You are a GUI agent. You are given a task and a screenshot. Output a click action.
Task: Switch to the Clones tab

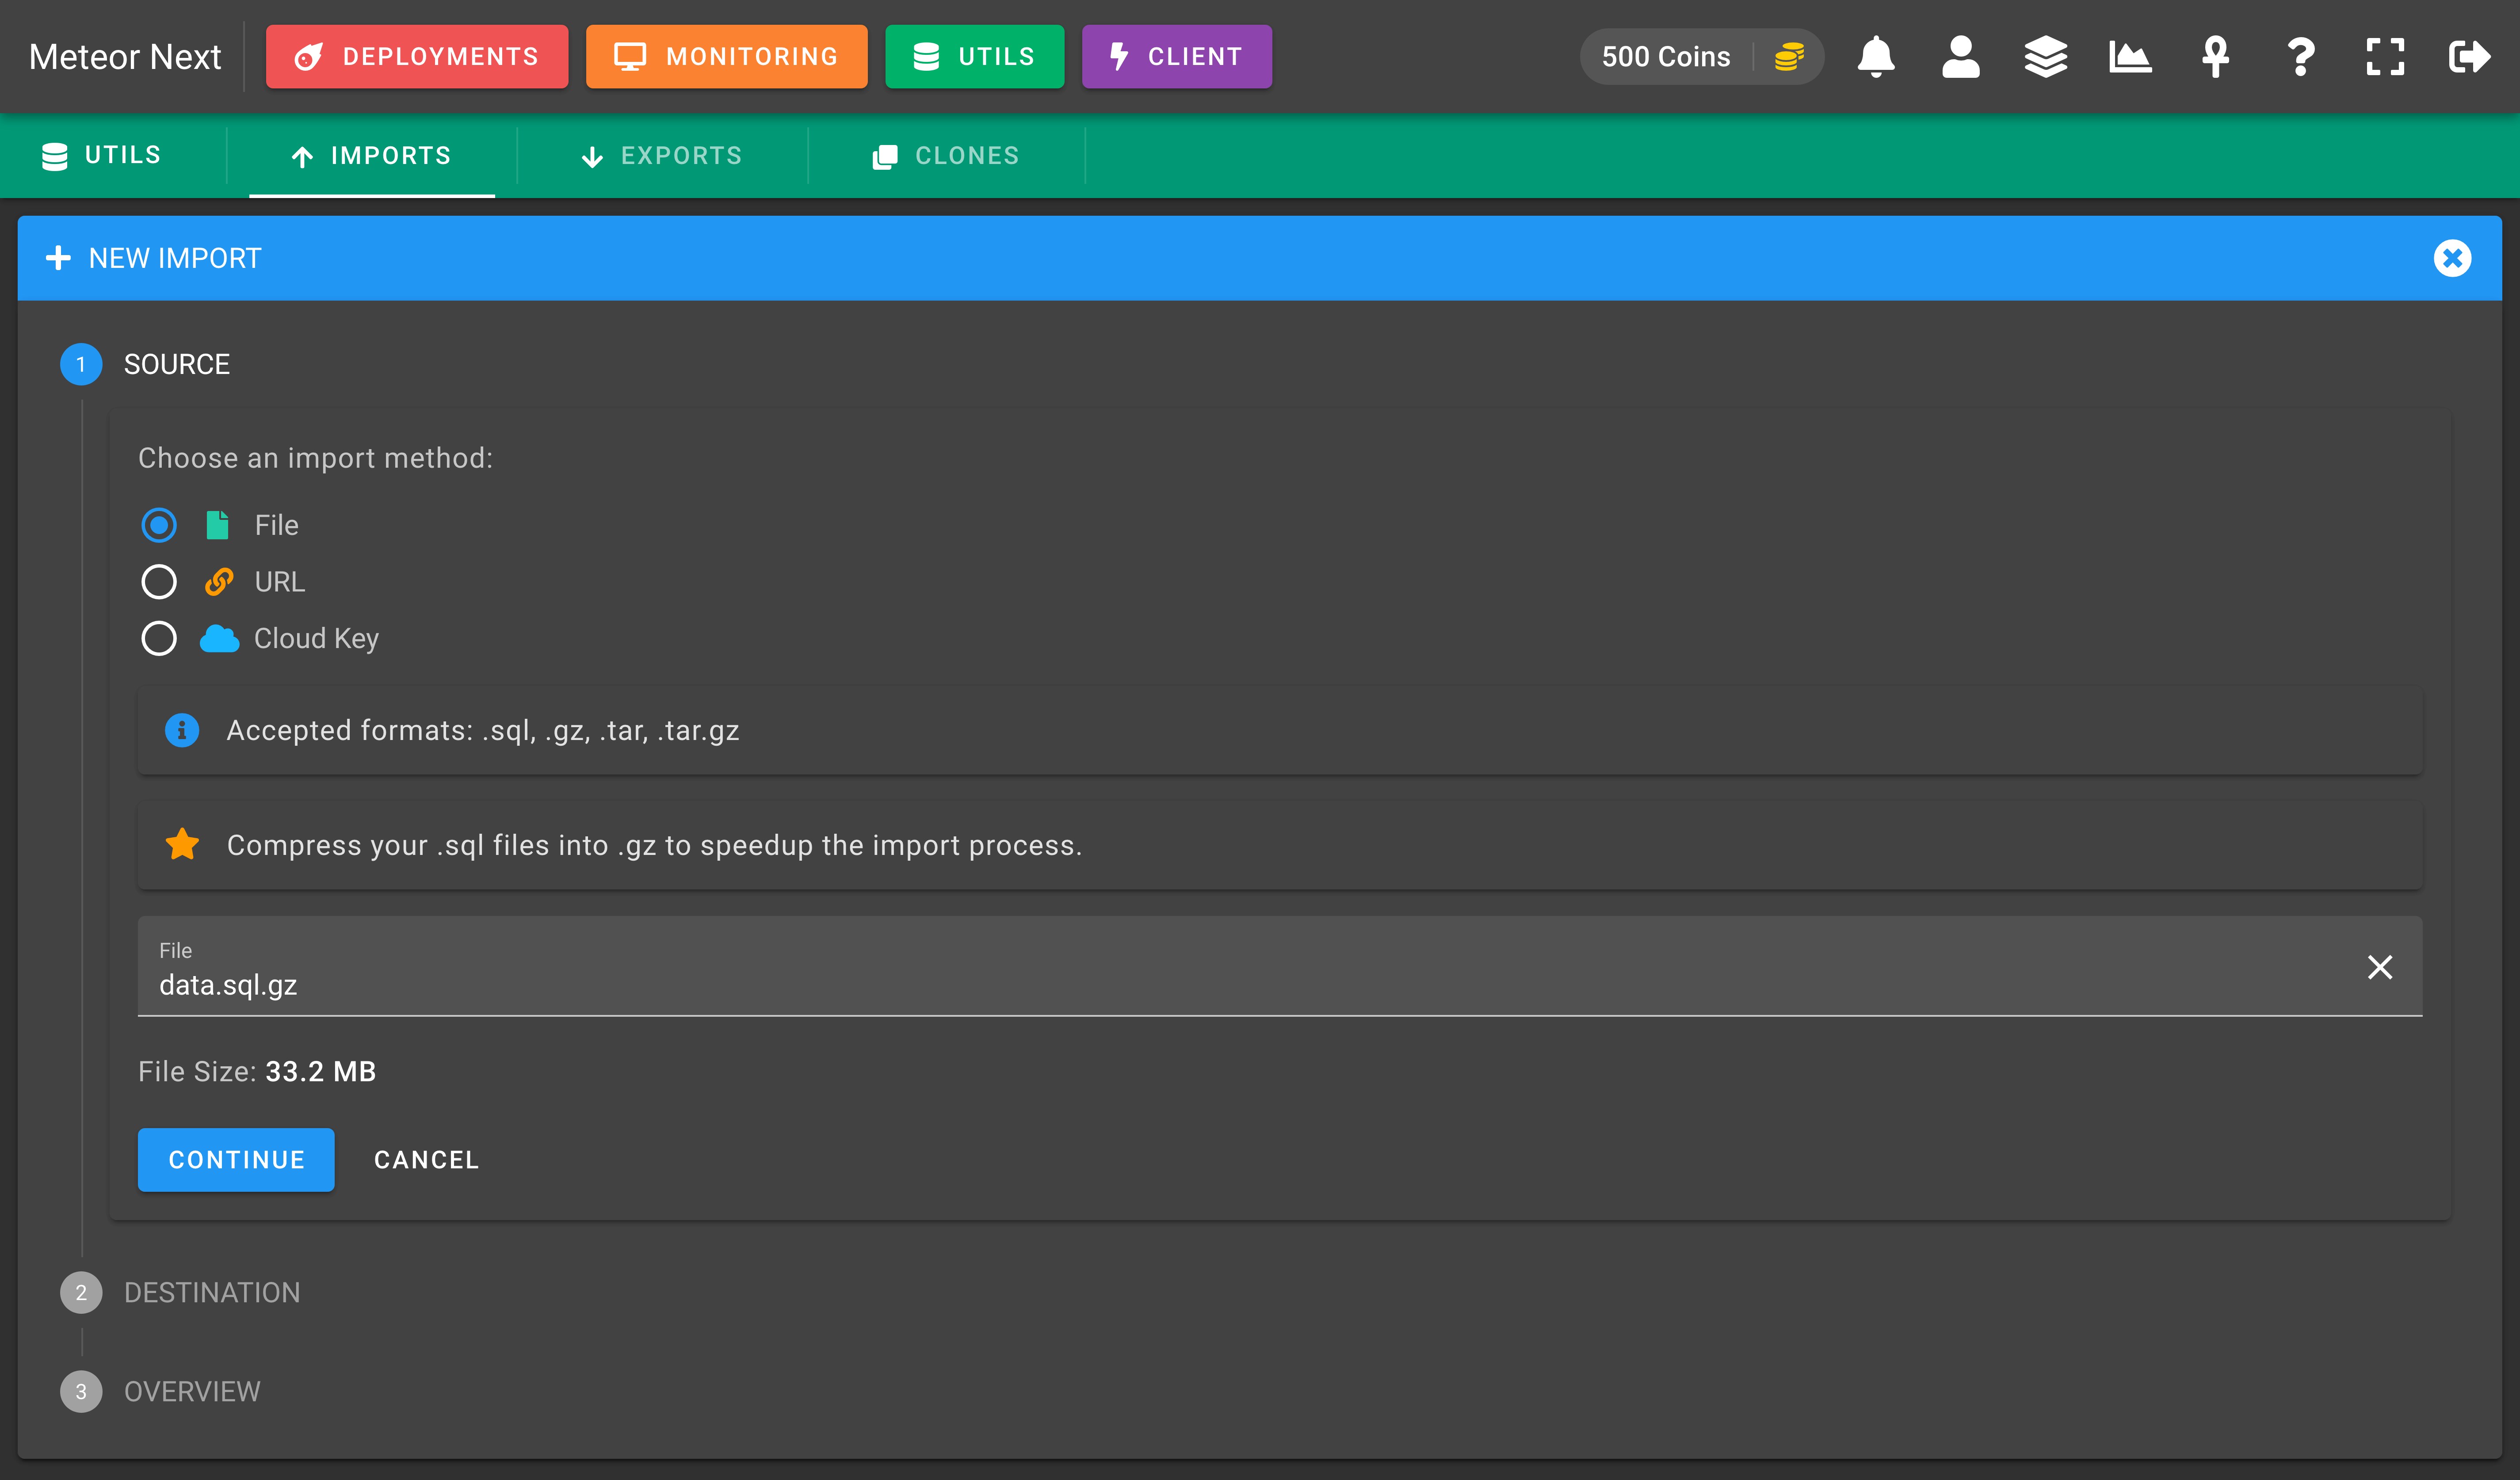pyautogui.click(x=946, y=156)
